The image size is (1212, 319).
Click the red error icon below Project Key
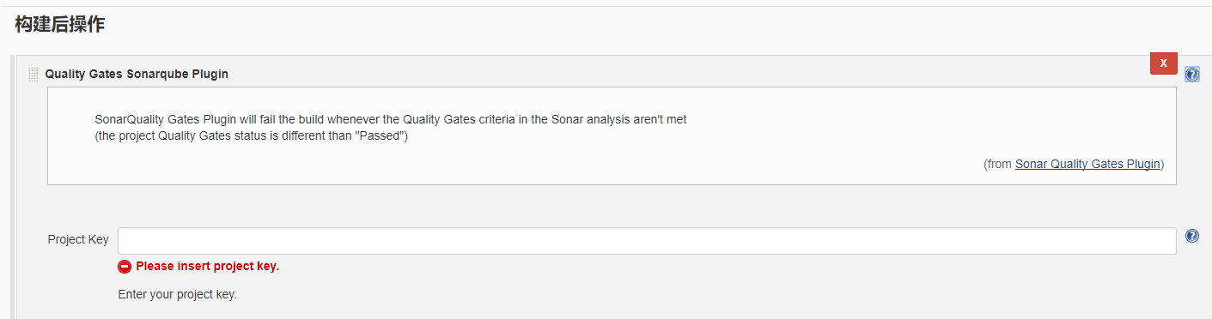click(125, 267)
